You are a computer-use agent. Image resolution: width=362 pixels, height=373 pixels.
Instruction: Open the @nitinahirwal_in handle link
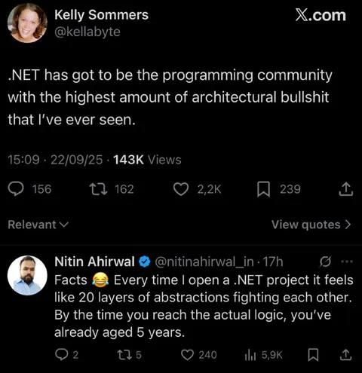[x=204, y=261]
